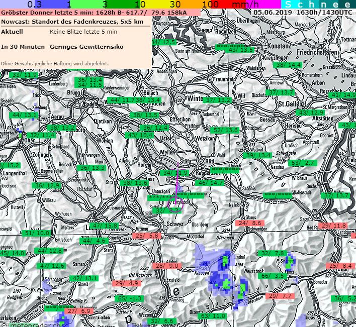Select station label 32/ 7.8 near Elm
Screen dimensions: 356x327
tap(273, 253)
